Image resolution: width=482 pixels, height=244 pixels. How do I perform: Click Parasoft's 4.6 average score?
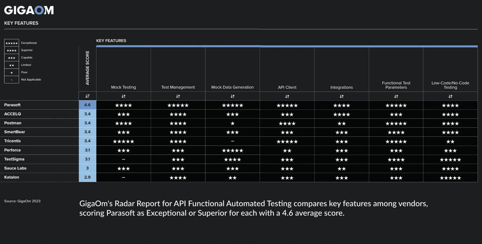click(x=87, y=105)
